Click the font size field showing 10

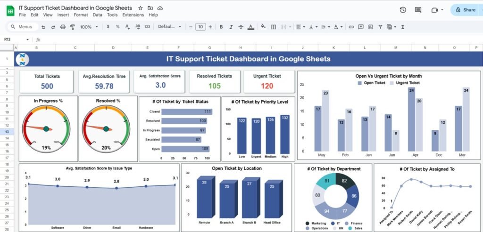[x=200, y=27]
